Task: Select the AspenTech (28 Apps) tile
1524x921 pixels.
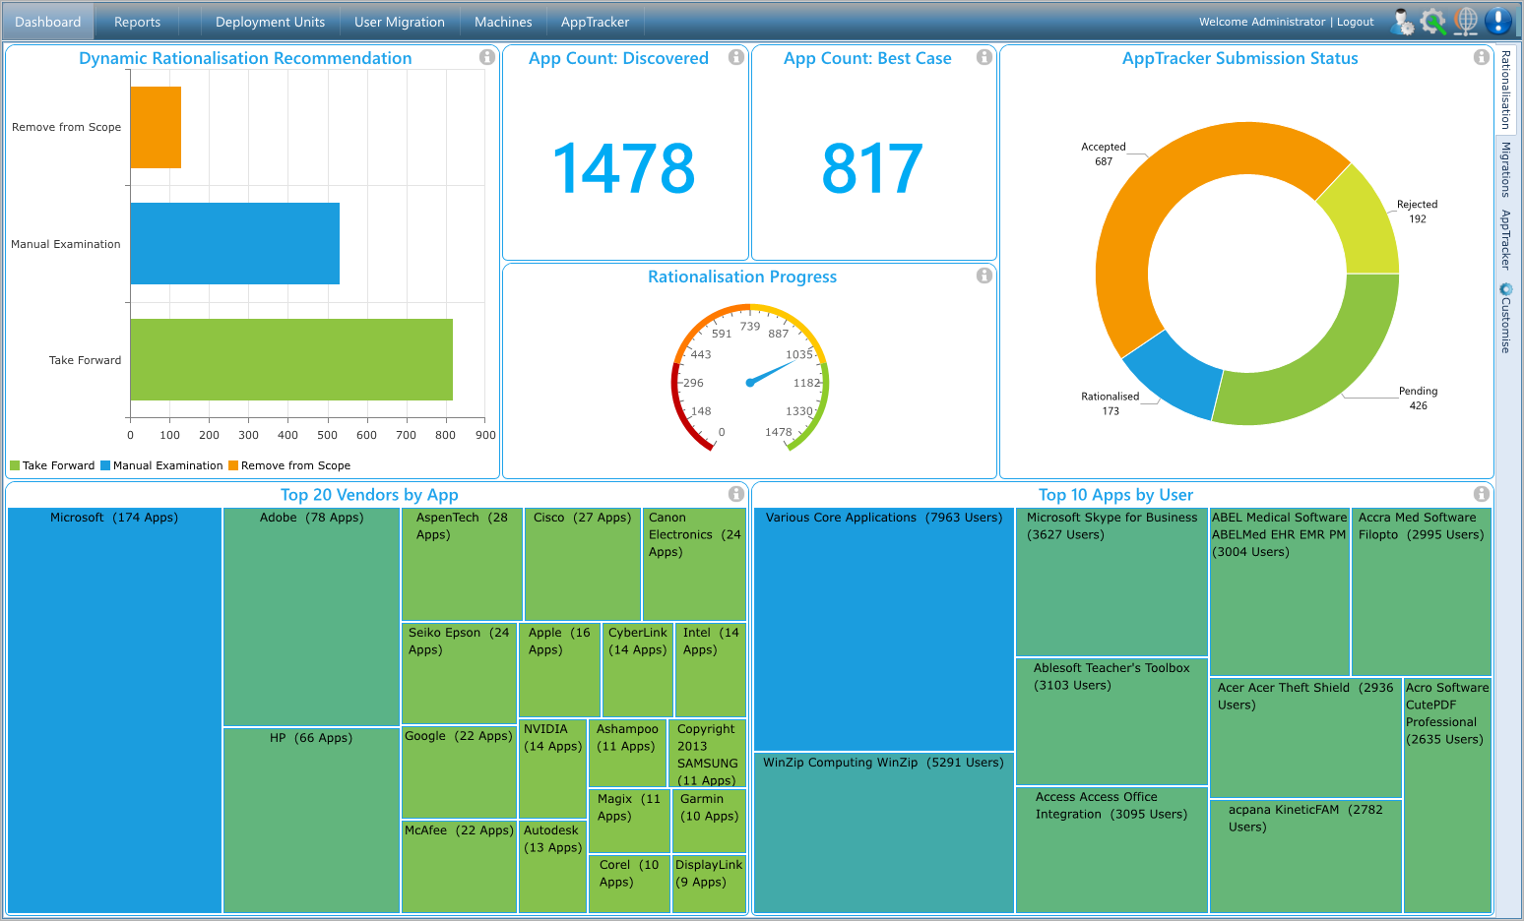Action: (x=462, y=564)
